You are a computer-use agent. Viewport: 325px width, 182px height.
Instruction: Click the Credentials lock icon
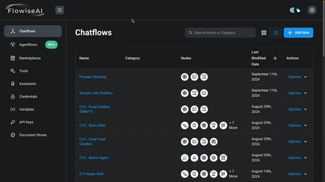[13, 97]
